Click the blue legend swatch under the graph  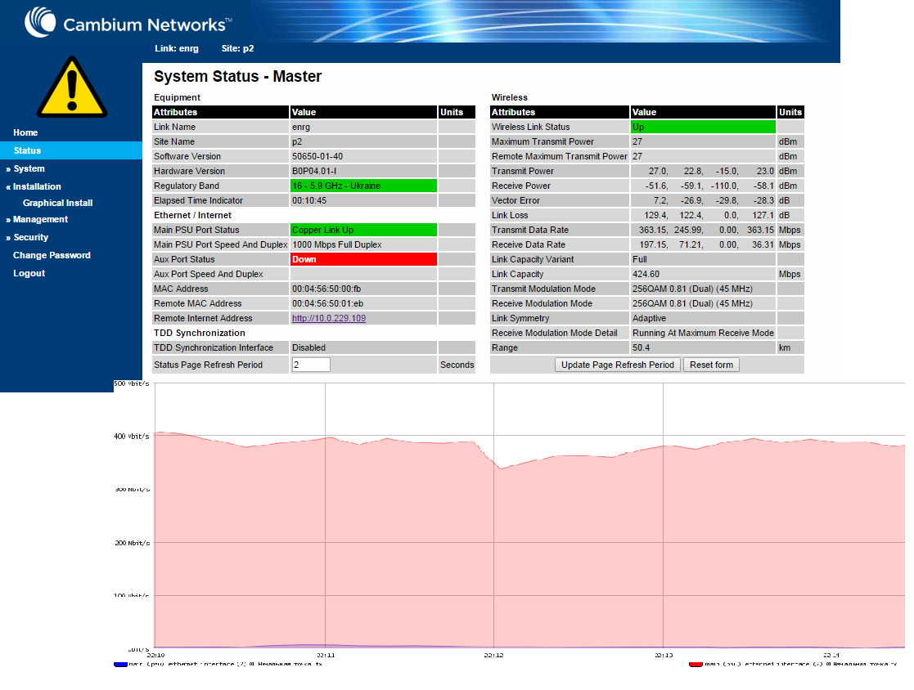click(120, 665)
